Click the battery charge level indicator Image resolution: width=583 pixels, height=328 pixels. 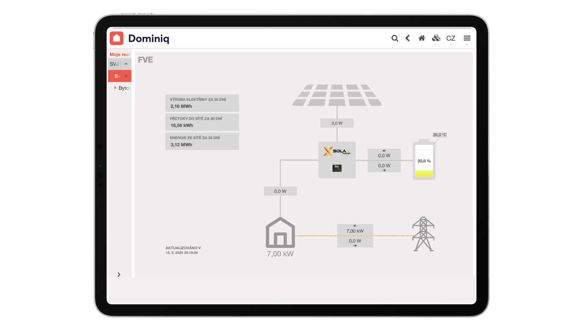point(424,161)
